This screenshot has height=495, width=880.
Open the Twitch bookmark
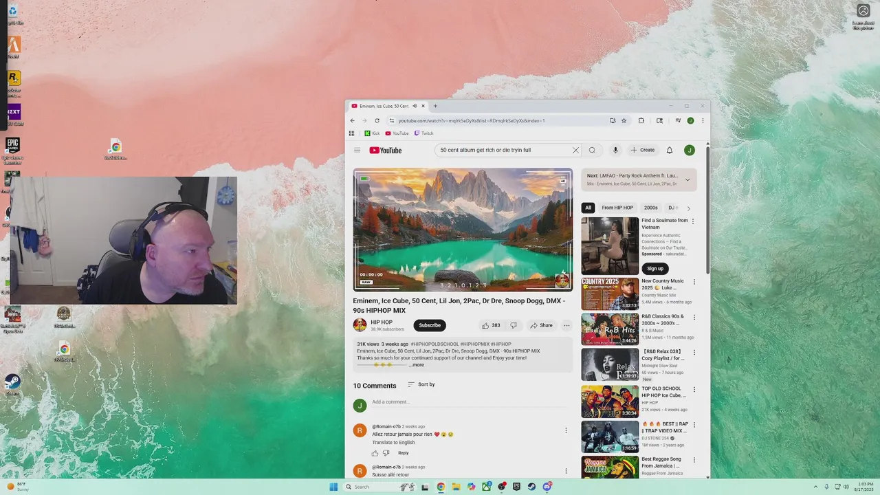point(423,133)
